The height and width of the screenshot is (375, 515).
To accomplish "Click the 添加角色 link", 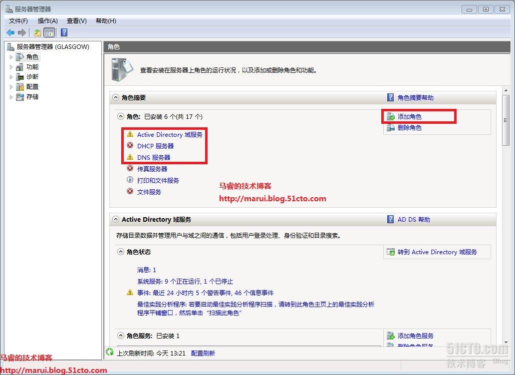I will (410, 117).
